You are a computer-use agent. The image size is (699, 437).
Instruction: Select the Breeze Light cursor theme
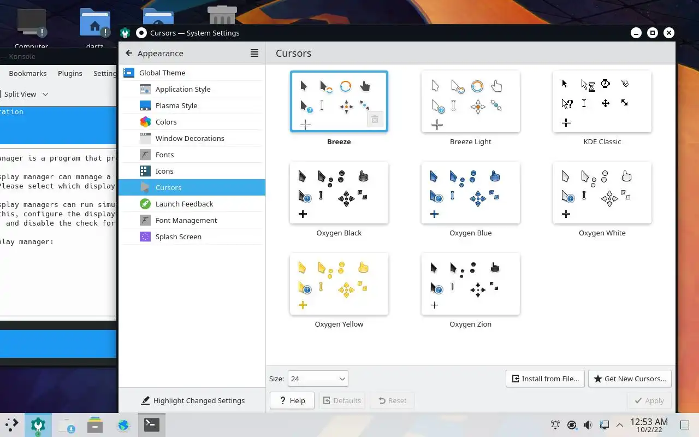point(471,102)
